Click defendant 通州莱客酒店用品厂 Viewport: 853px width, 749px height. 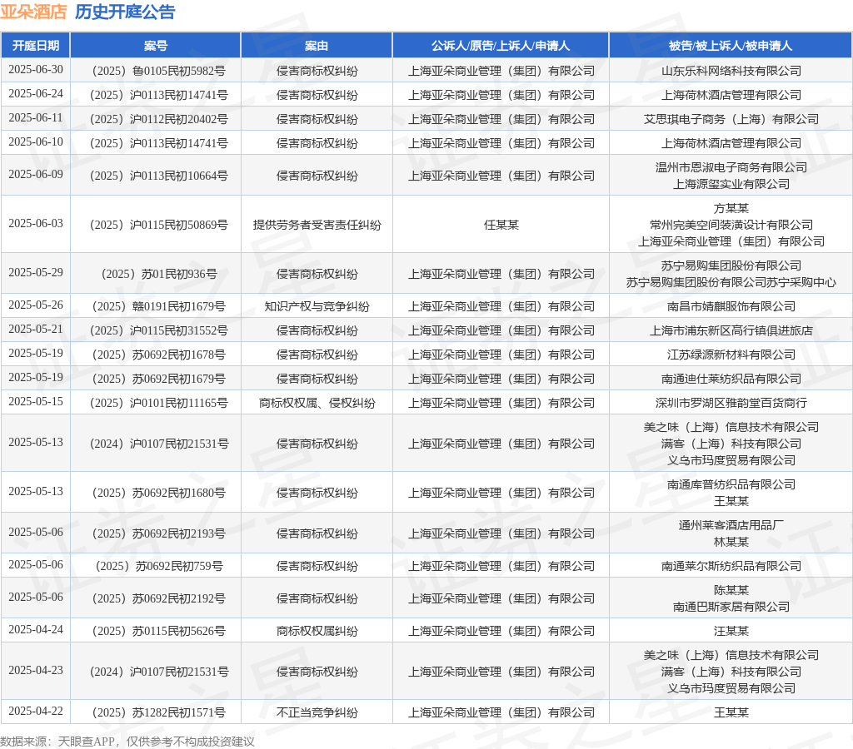point(731,525)
